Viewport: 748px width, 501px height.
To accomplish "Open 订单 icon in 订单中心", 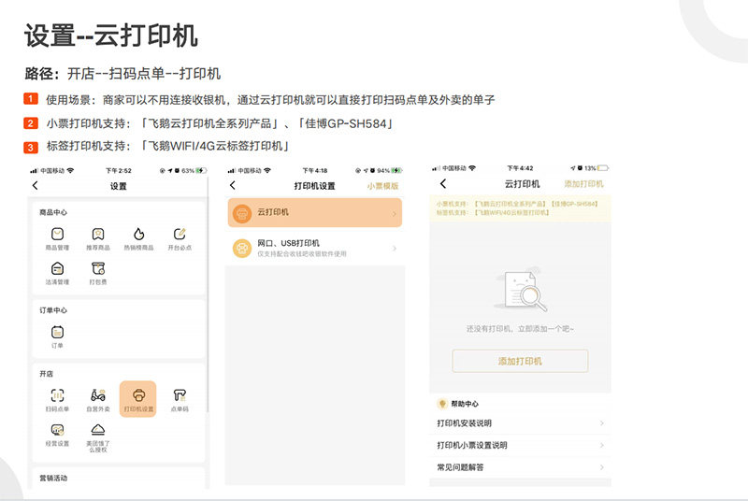I will (57, 332).
